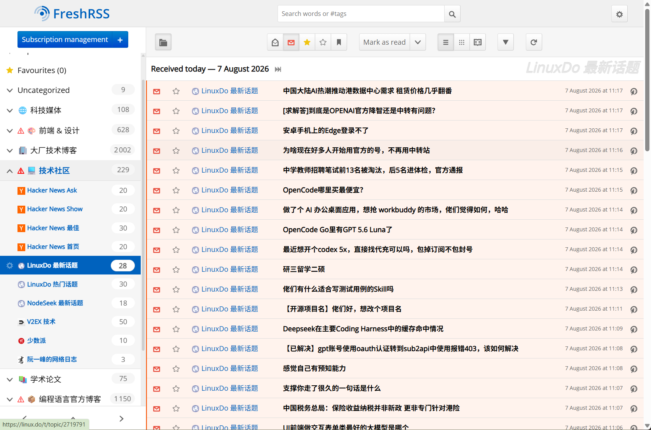
Task: Refresh feeds with the reload icon
Action: 534,42
